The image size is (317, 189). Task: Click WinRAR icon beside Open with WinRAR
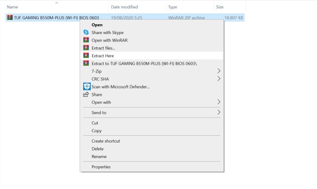(86, 40)
